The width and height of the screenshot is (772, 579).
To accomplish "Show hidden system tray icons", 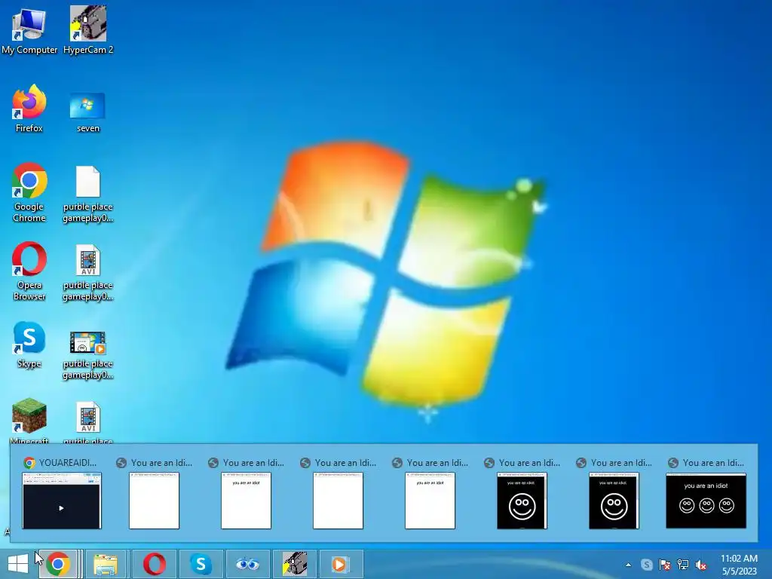I will (x=628, y=565).
